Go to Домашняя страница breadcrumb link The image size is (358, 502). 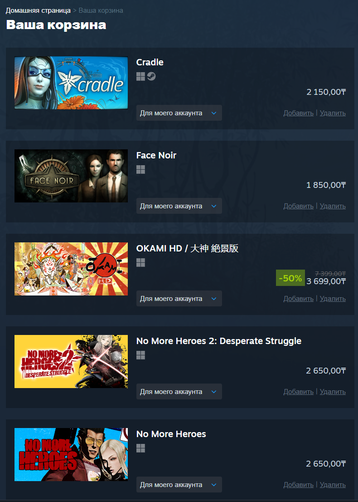pyautogui.click(x=38, y=10)
